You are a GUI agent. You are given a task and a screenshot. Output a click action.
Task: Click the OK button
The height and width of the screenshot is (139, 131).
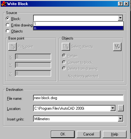(63, 134)
